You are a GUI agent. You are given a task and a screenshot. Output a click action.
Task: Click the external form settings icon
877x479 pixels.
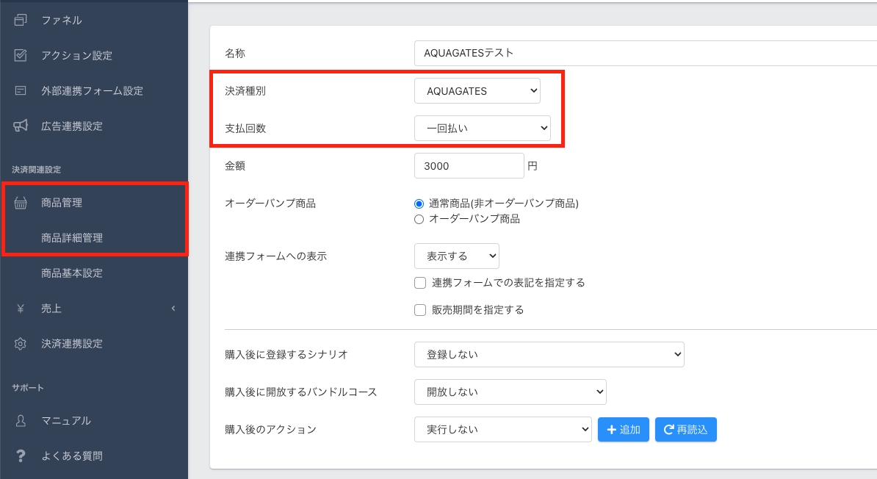21,90
